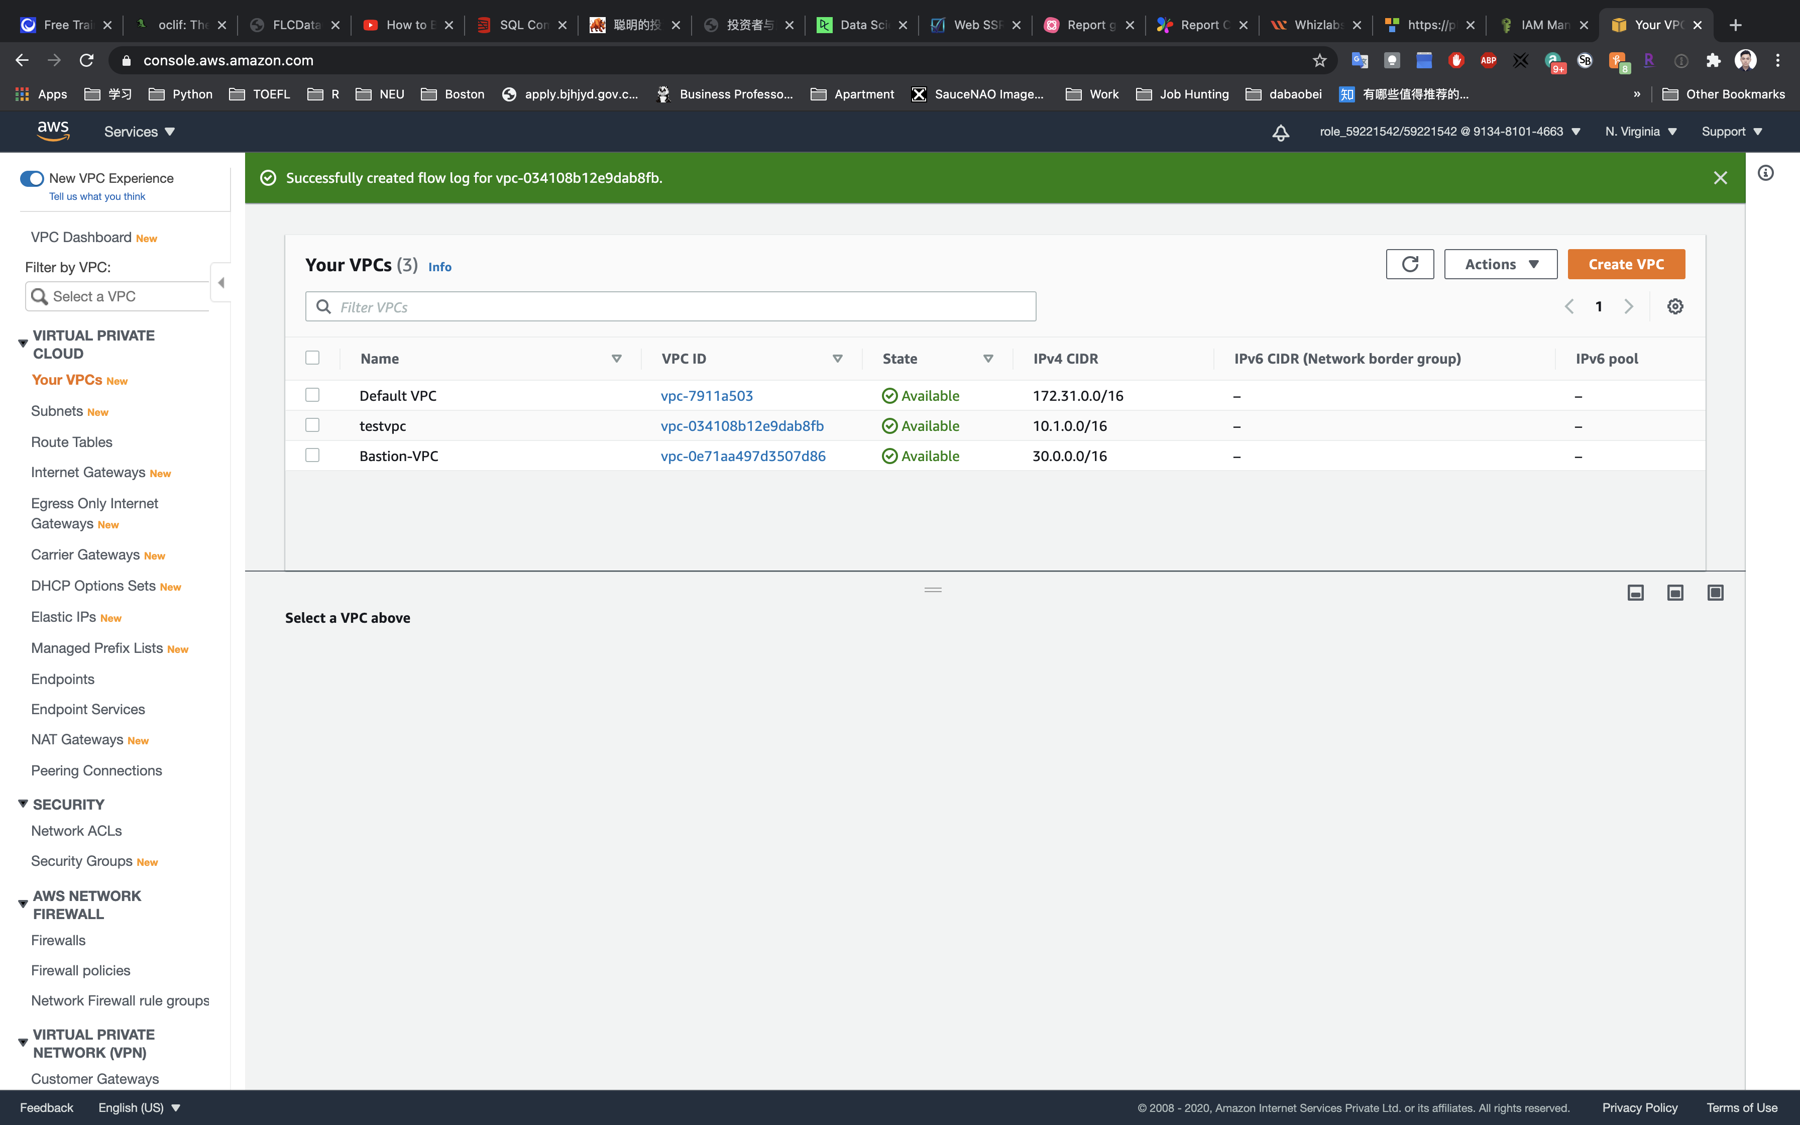Click the refresh VPC list button
Image resolution: width=1800 pixels, height=1125 pixels.
pyautogui.click(x=1409, y=264)
